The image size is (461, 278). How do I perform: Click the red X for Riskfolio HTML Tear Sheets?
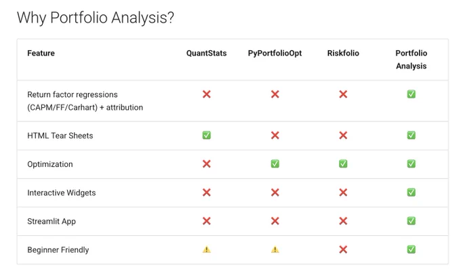(x=343, y=136)
